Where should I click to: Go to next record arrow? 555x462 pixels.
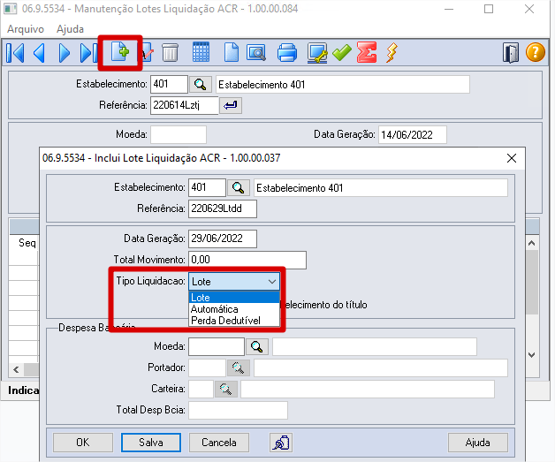[x=64, y=53]
